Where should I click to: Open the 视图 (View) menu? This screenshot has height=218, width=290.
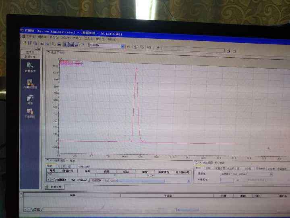(x=54, y=37)
